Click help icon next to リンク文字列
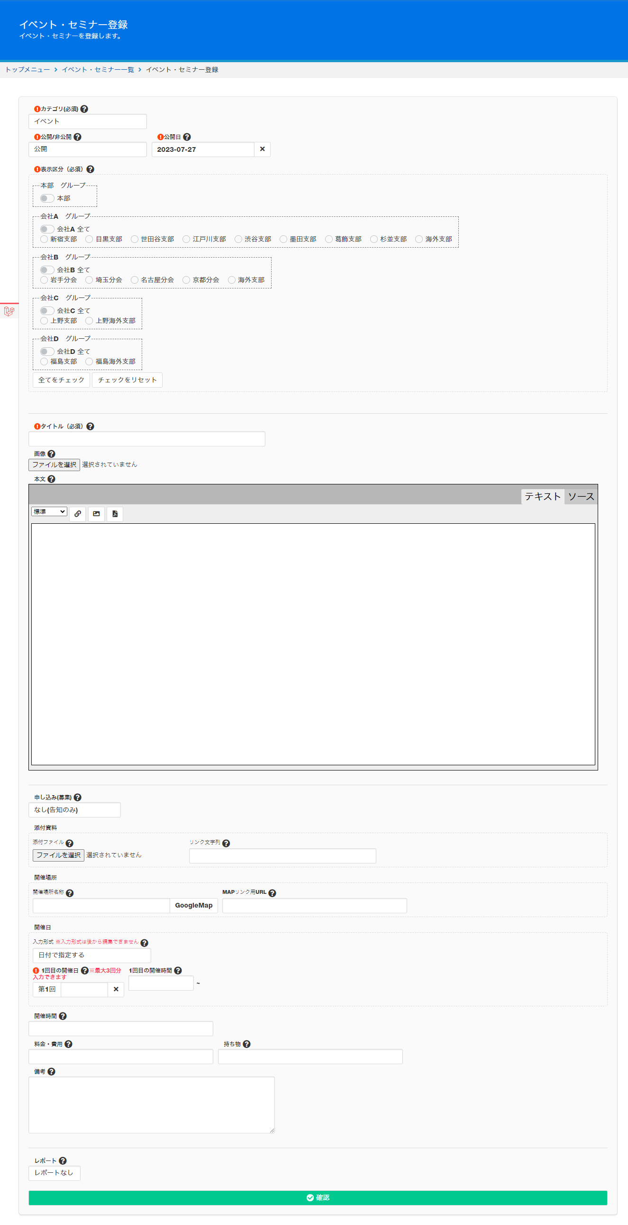Image resolution: width=628 pixels, height=1225 pixels. click(x=226, y=844)
